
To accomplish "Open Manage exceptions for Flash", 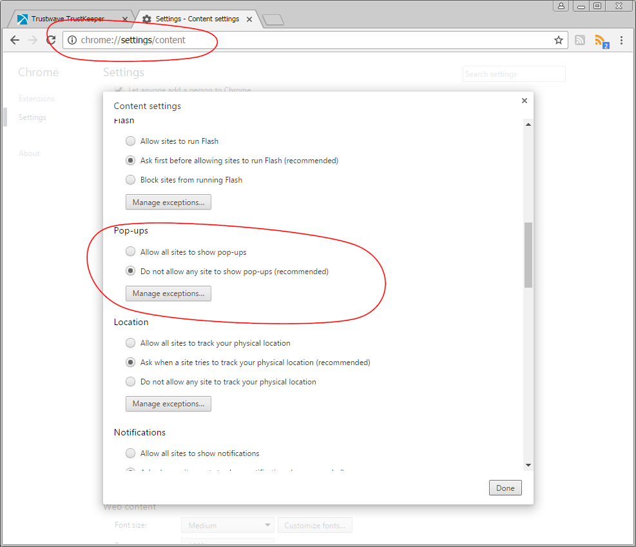I will (168, 203).
